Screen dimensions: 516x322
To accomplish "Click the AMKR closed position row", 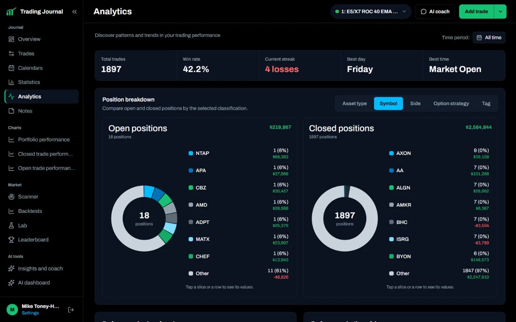I will pos(439,205).
